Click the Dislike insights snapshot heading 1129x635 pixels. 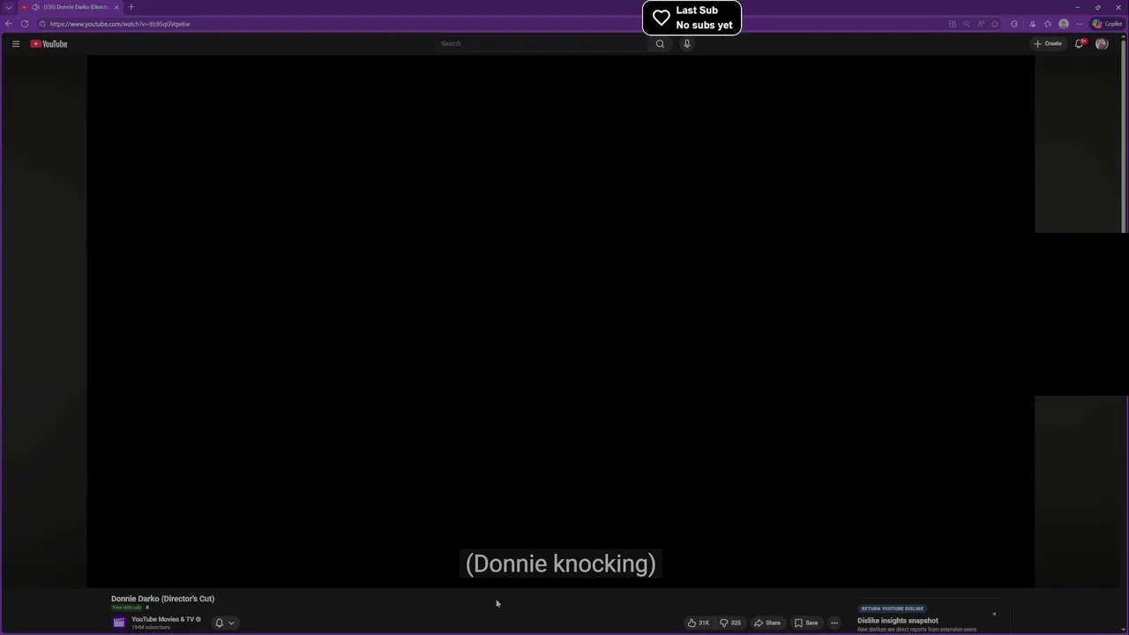pos(898,621)
